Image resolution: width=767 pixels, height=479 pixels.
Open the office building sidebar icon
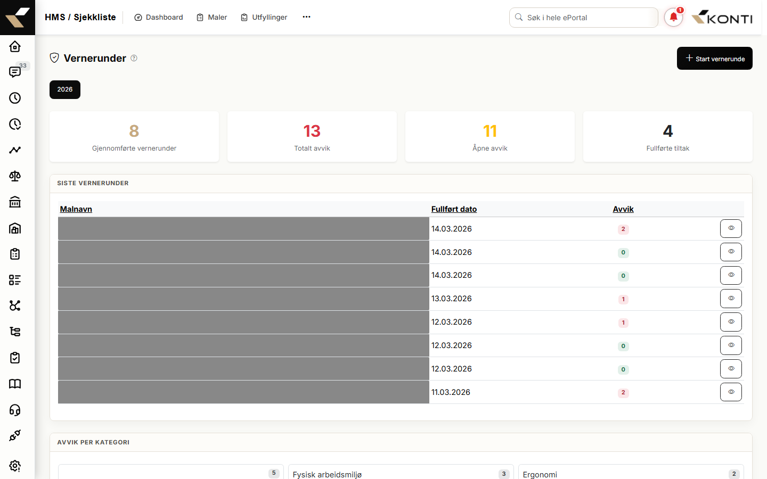coord(15,228)
